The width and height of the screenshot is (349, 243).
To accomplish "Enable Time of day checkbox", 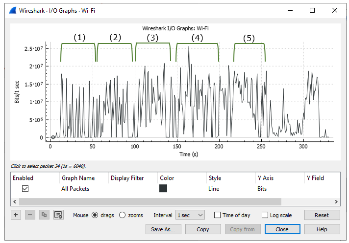I will pos(217,215).
